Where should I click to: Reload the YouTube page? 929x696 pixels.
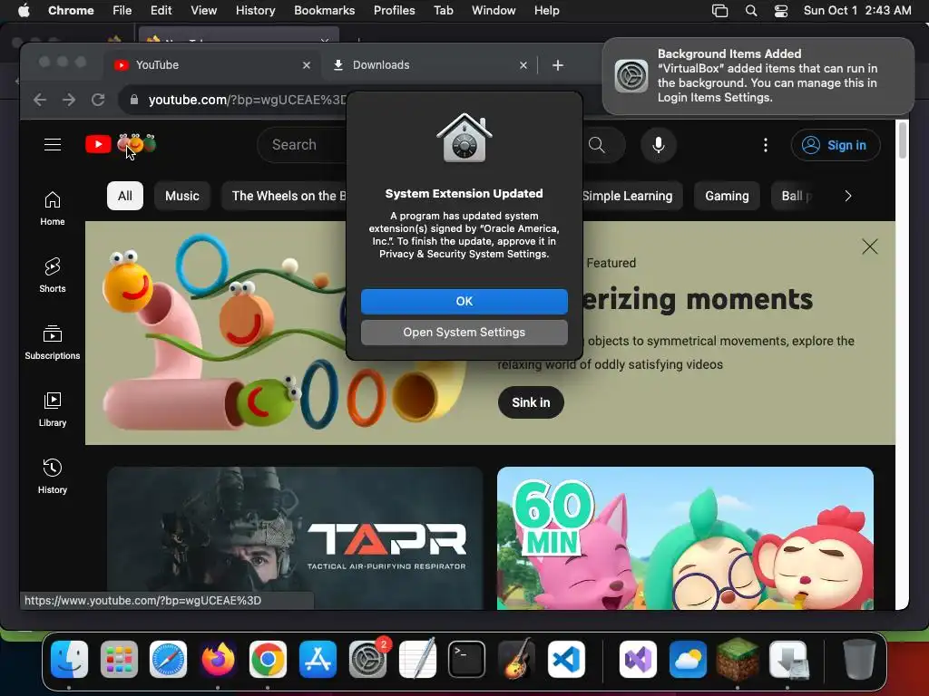coord(98,100)
